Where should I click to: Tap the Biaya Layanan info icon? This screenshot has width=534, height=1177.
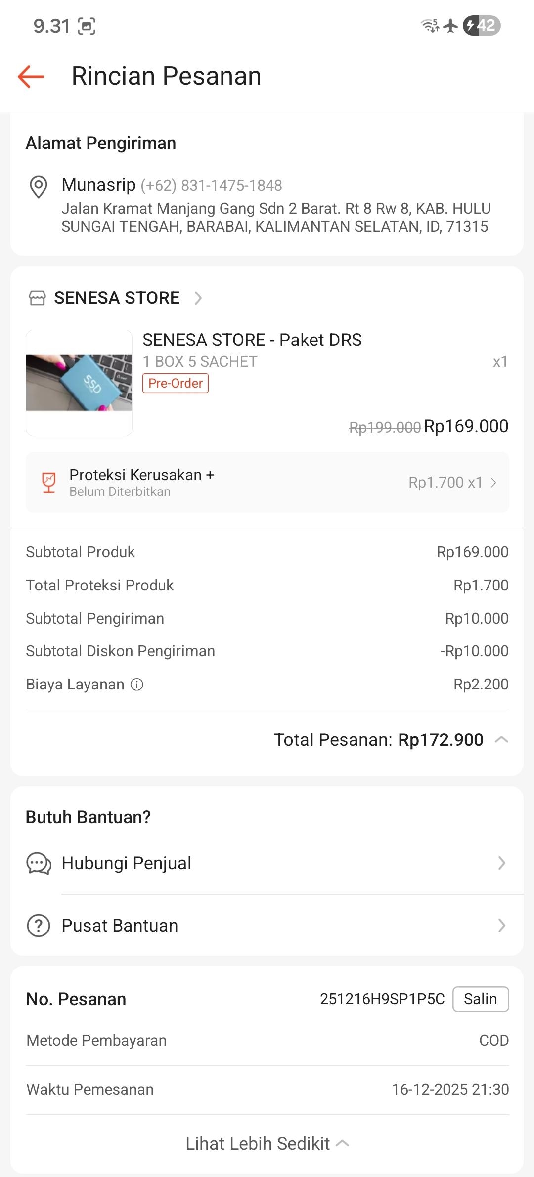(x=137, y=685)
